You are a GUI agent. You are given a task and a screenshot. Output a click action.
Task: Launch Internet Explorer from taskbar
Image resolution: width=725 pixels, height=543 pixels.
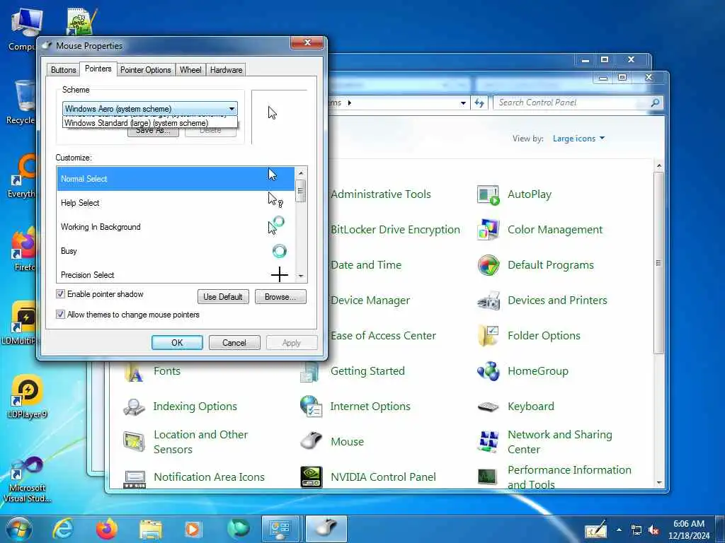(63, 529)
